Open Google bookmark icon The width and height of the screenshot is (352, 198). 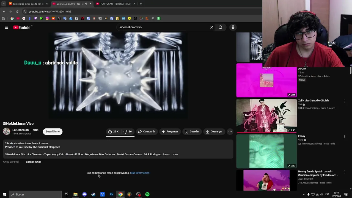(12, 18)
